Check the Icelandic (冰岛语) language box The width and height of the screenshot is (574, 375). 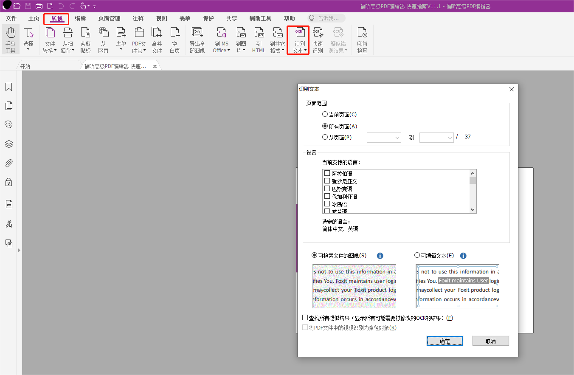(327, 204)
